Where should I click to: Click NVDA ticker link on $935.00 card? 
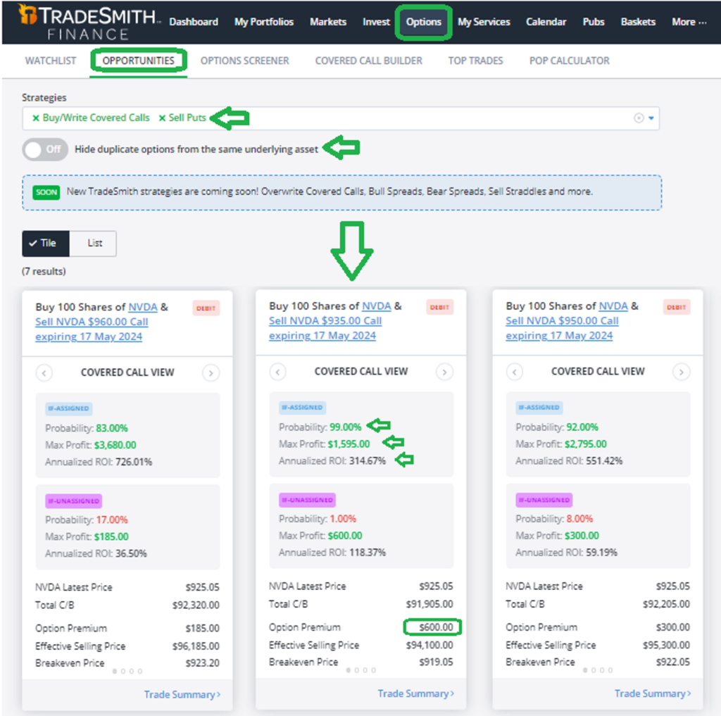[376, 306]
